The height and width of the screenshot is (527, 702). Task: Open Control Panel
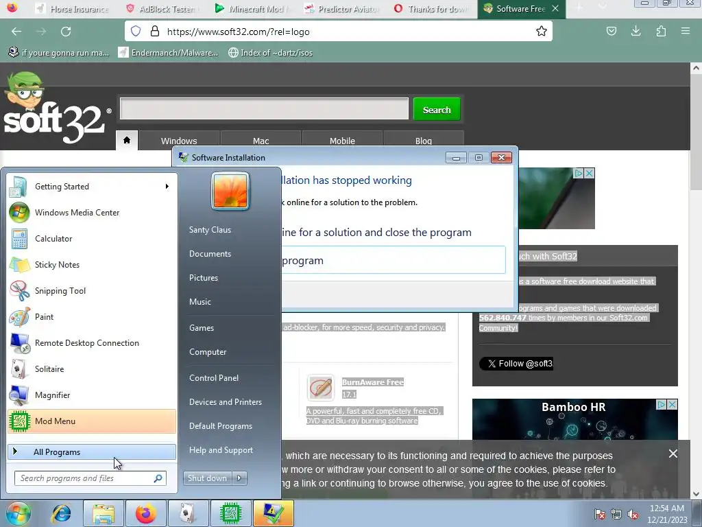click(x=214, y=378)
